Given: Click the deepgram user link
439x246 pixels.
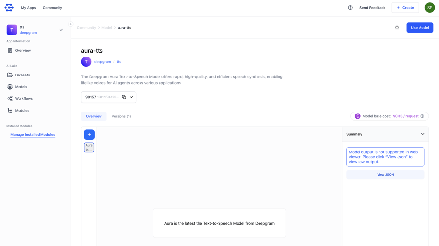Looking at the screenshot, I should [102, 62].
